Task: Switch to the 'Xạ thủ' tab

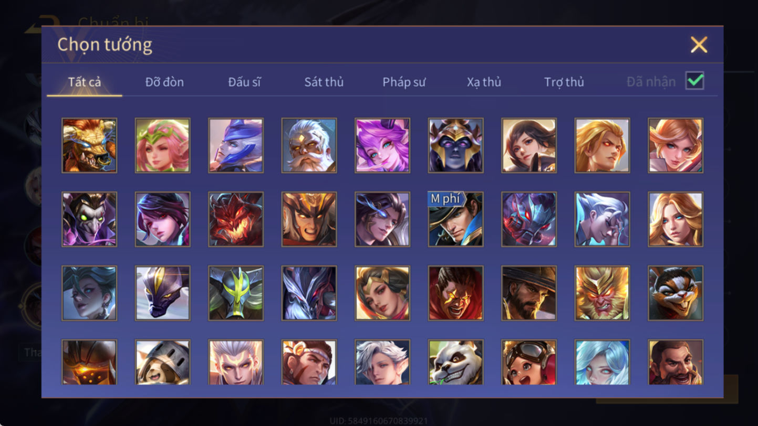Action: click(x=484, y=82)
